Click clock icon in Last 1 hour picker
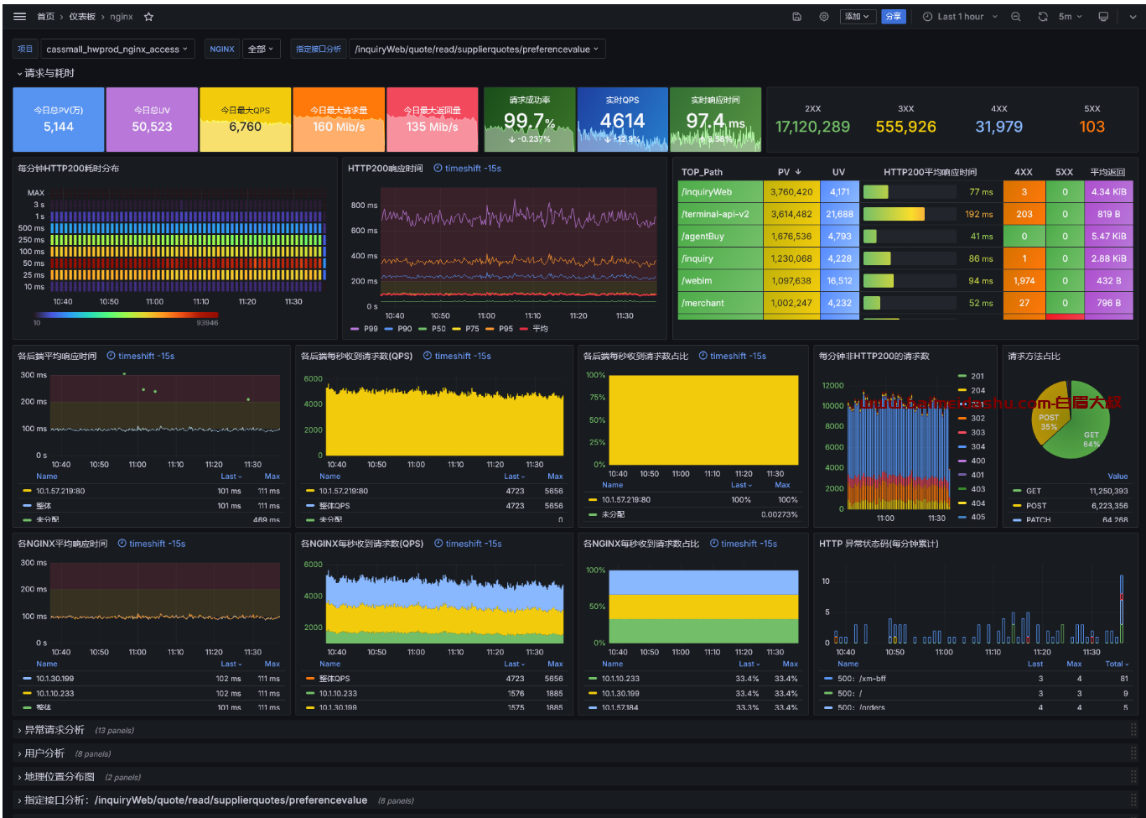 927,17
